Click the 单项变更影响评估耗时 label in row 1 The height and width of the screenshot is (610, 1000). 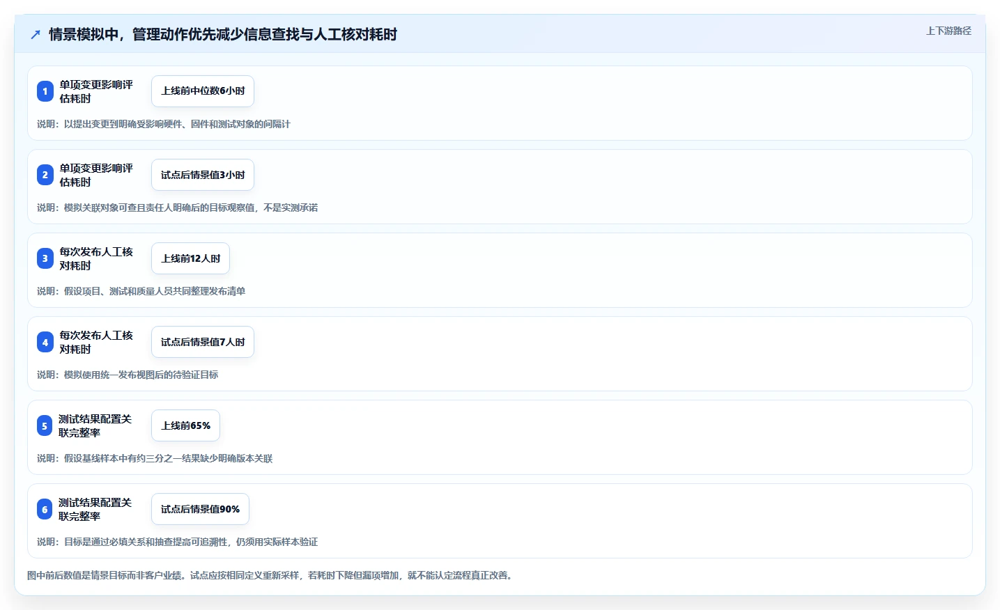click(96, 91)
